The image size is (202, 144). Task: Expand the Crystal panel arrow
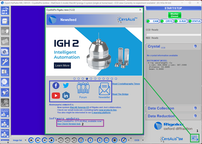click(x=195, y=46)
